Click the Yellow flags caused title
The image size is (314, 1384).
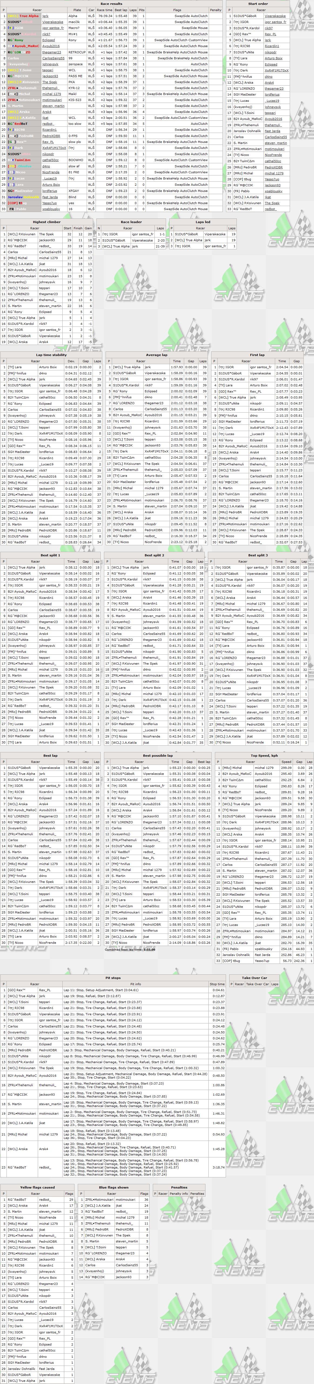coord(38,1187)
